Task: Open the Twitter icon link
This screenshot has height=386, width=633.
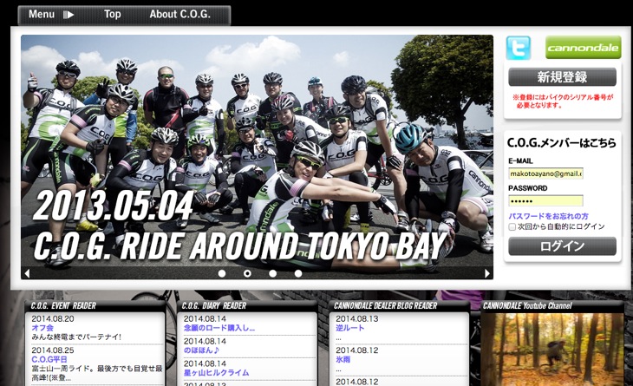Action: tap(518, 48)
